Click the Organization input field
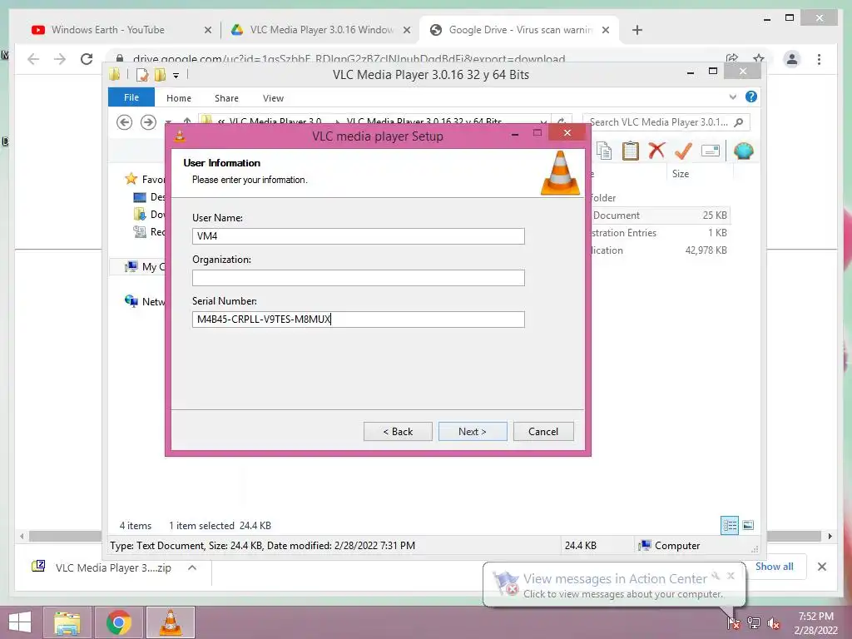Screen dimensions: 852x639 (358, 278)
